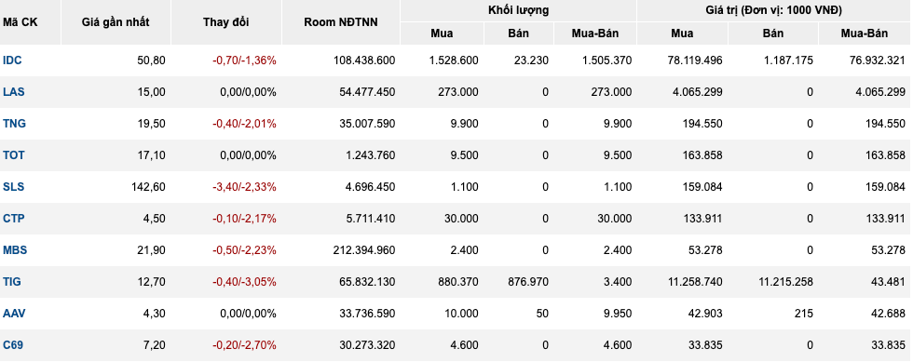Viewport: 913px width, 362px height.
Task: Open the IDC stock code link
Action: [12, 60]
